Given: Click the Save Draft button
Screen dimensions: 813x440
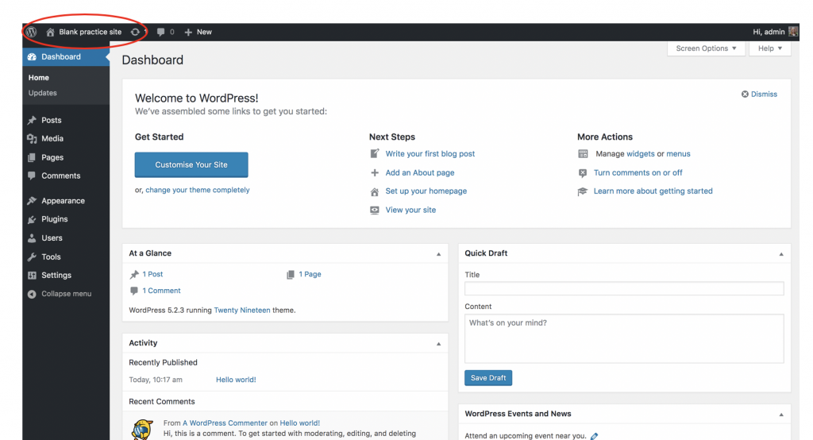Looking at the screenshot, I should [488, 378].
